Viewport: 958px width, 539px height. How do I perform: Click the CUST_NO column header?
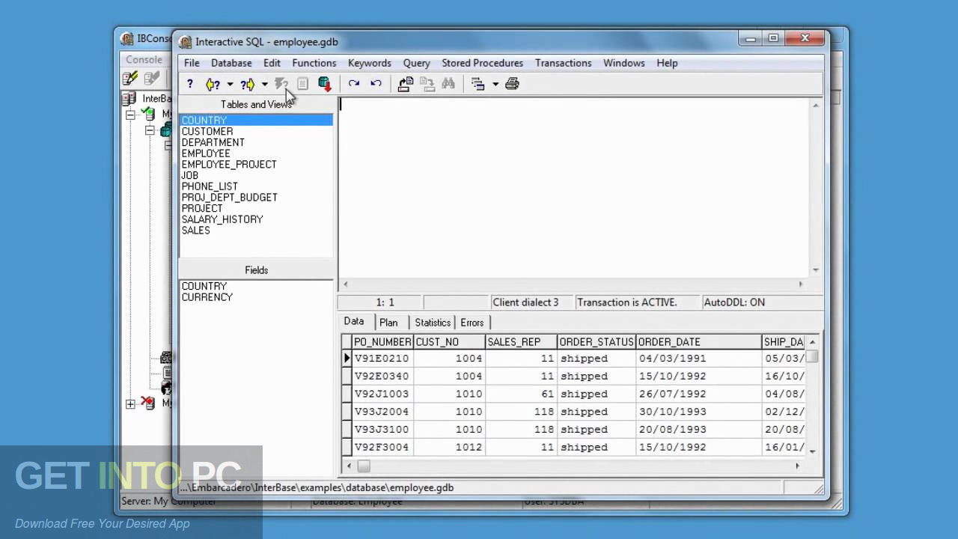[x=449, y=342]
